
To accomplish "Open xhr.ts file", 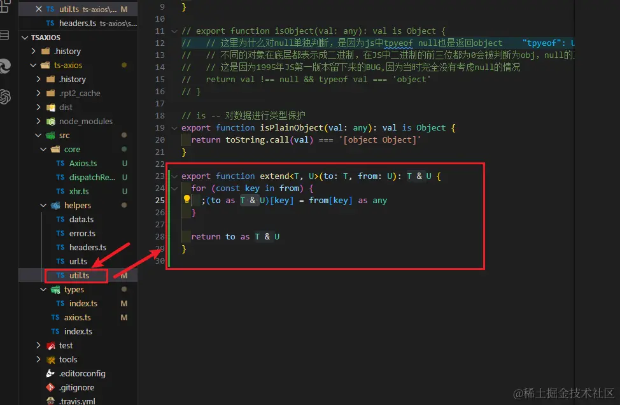I will [x=79, y=192].
